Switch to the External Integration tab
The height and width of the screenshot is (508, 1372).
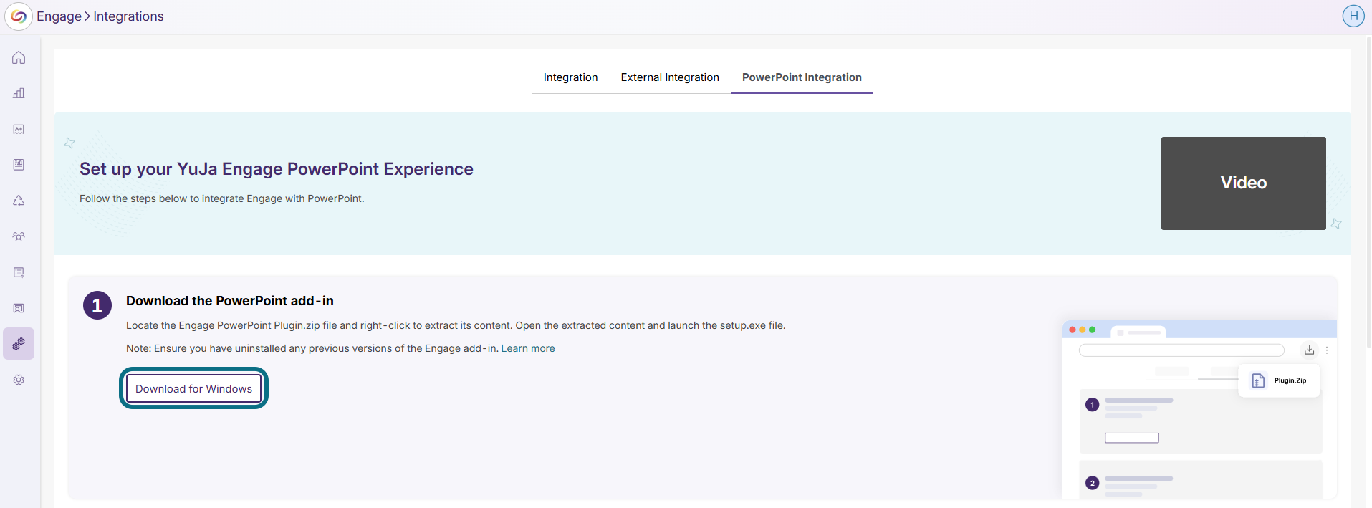(669, 77)
